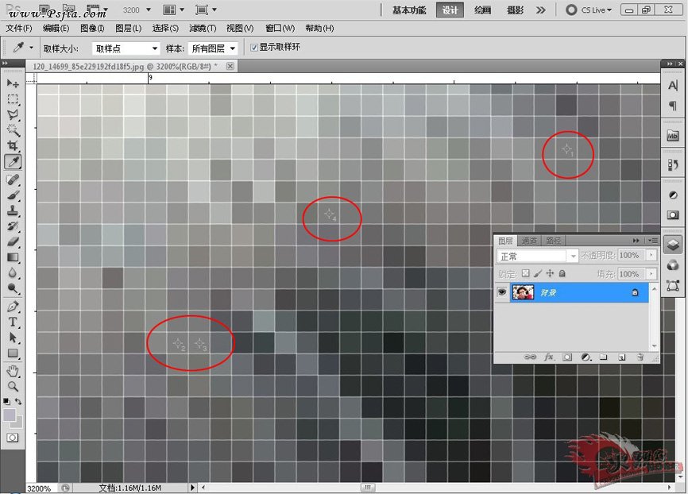Screen dimensions: 688x494
Task: Open the Fill slider arrow
Action: click(651, 274)
